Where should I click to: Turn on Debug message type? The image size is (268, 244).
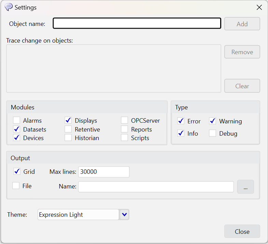click(x=212, y=133)
